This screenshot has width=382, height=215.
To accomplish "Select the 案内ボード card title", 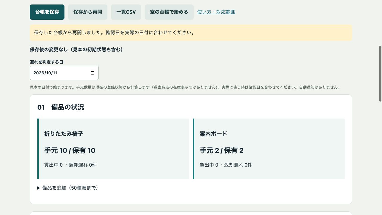I will tap(213, 134).
